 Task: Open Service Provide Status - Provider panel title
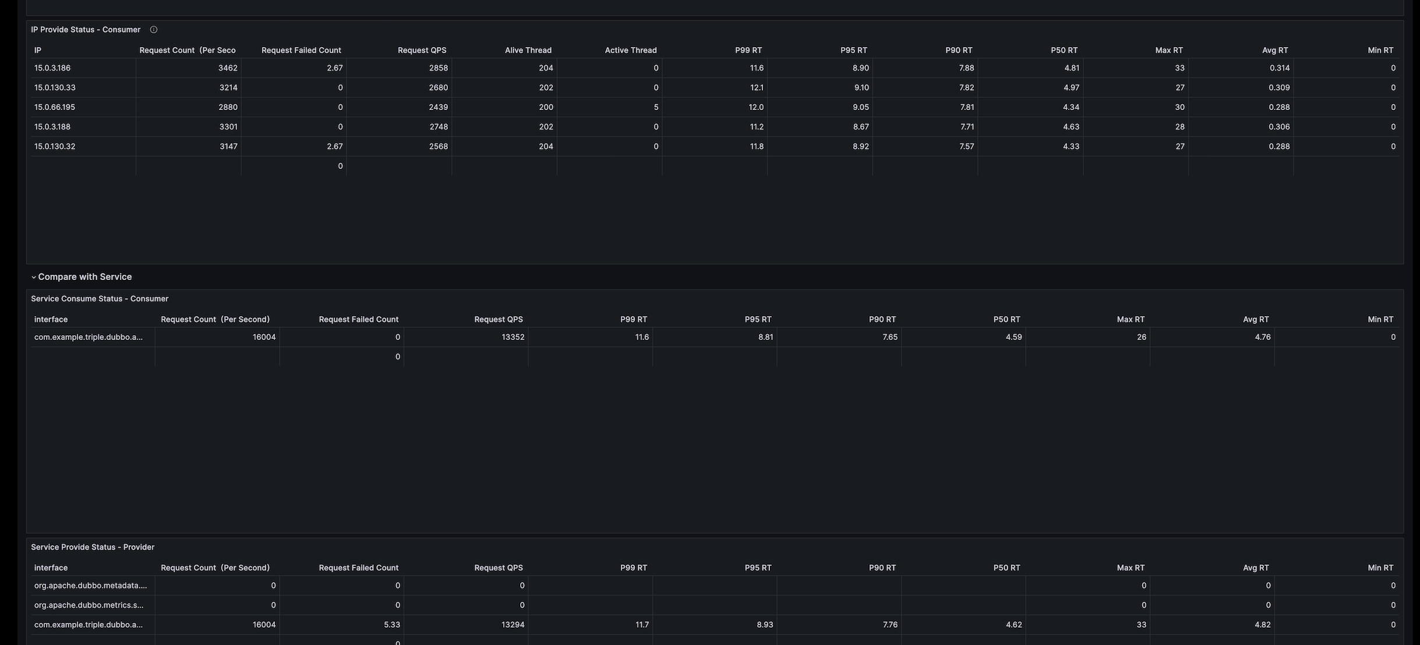93,547
